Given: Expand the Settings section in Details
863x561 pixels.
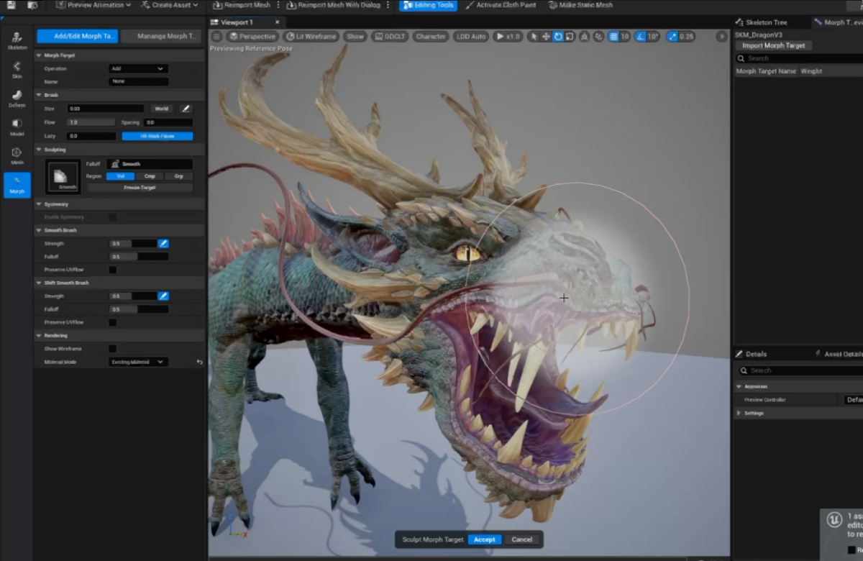Looking at the screenshot, I should tap(739, 413).
